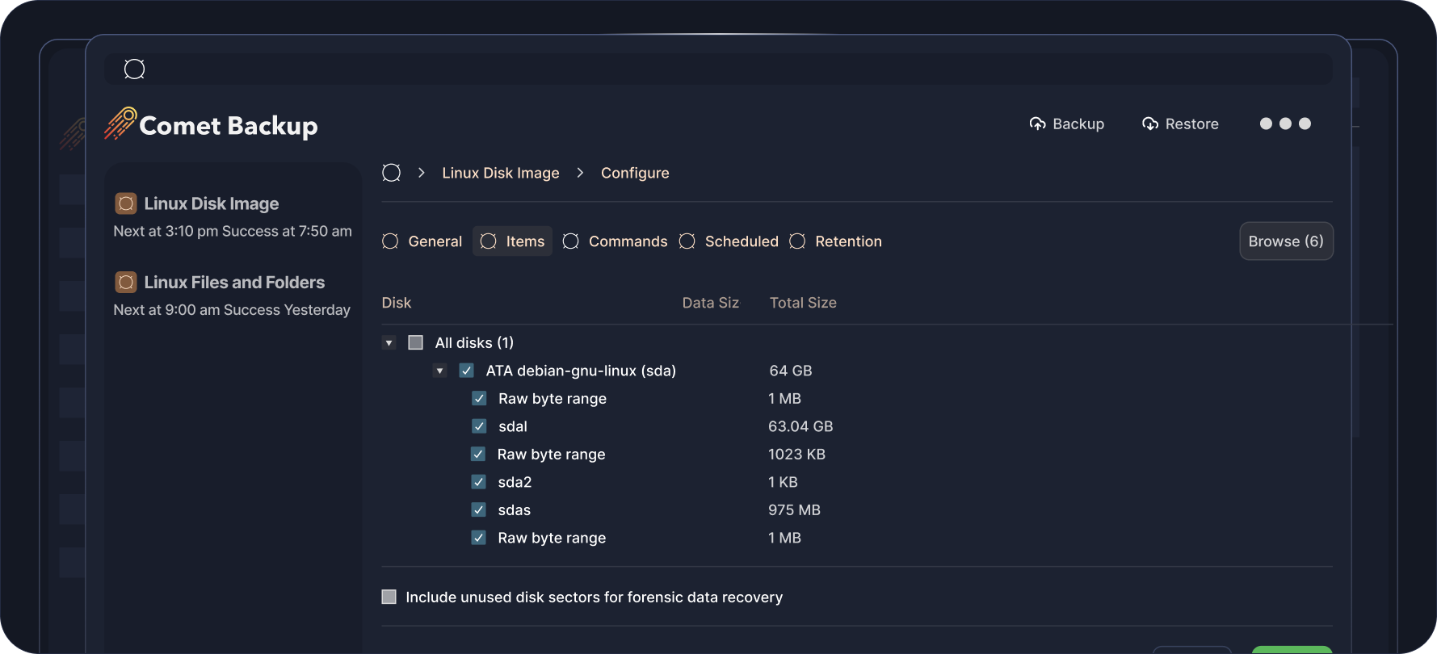Click the home icon in the breadcrumb

[x=392, y=173]
